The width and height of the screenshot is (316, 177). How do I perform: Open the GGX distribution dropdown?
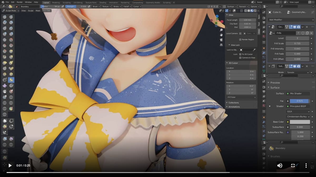coord(298,111)
